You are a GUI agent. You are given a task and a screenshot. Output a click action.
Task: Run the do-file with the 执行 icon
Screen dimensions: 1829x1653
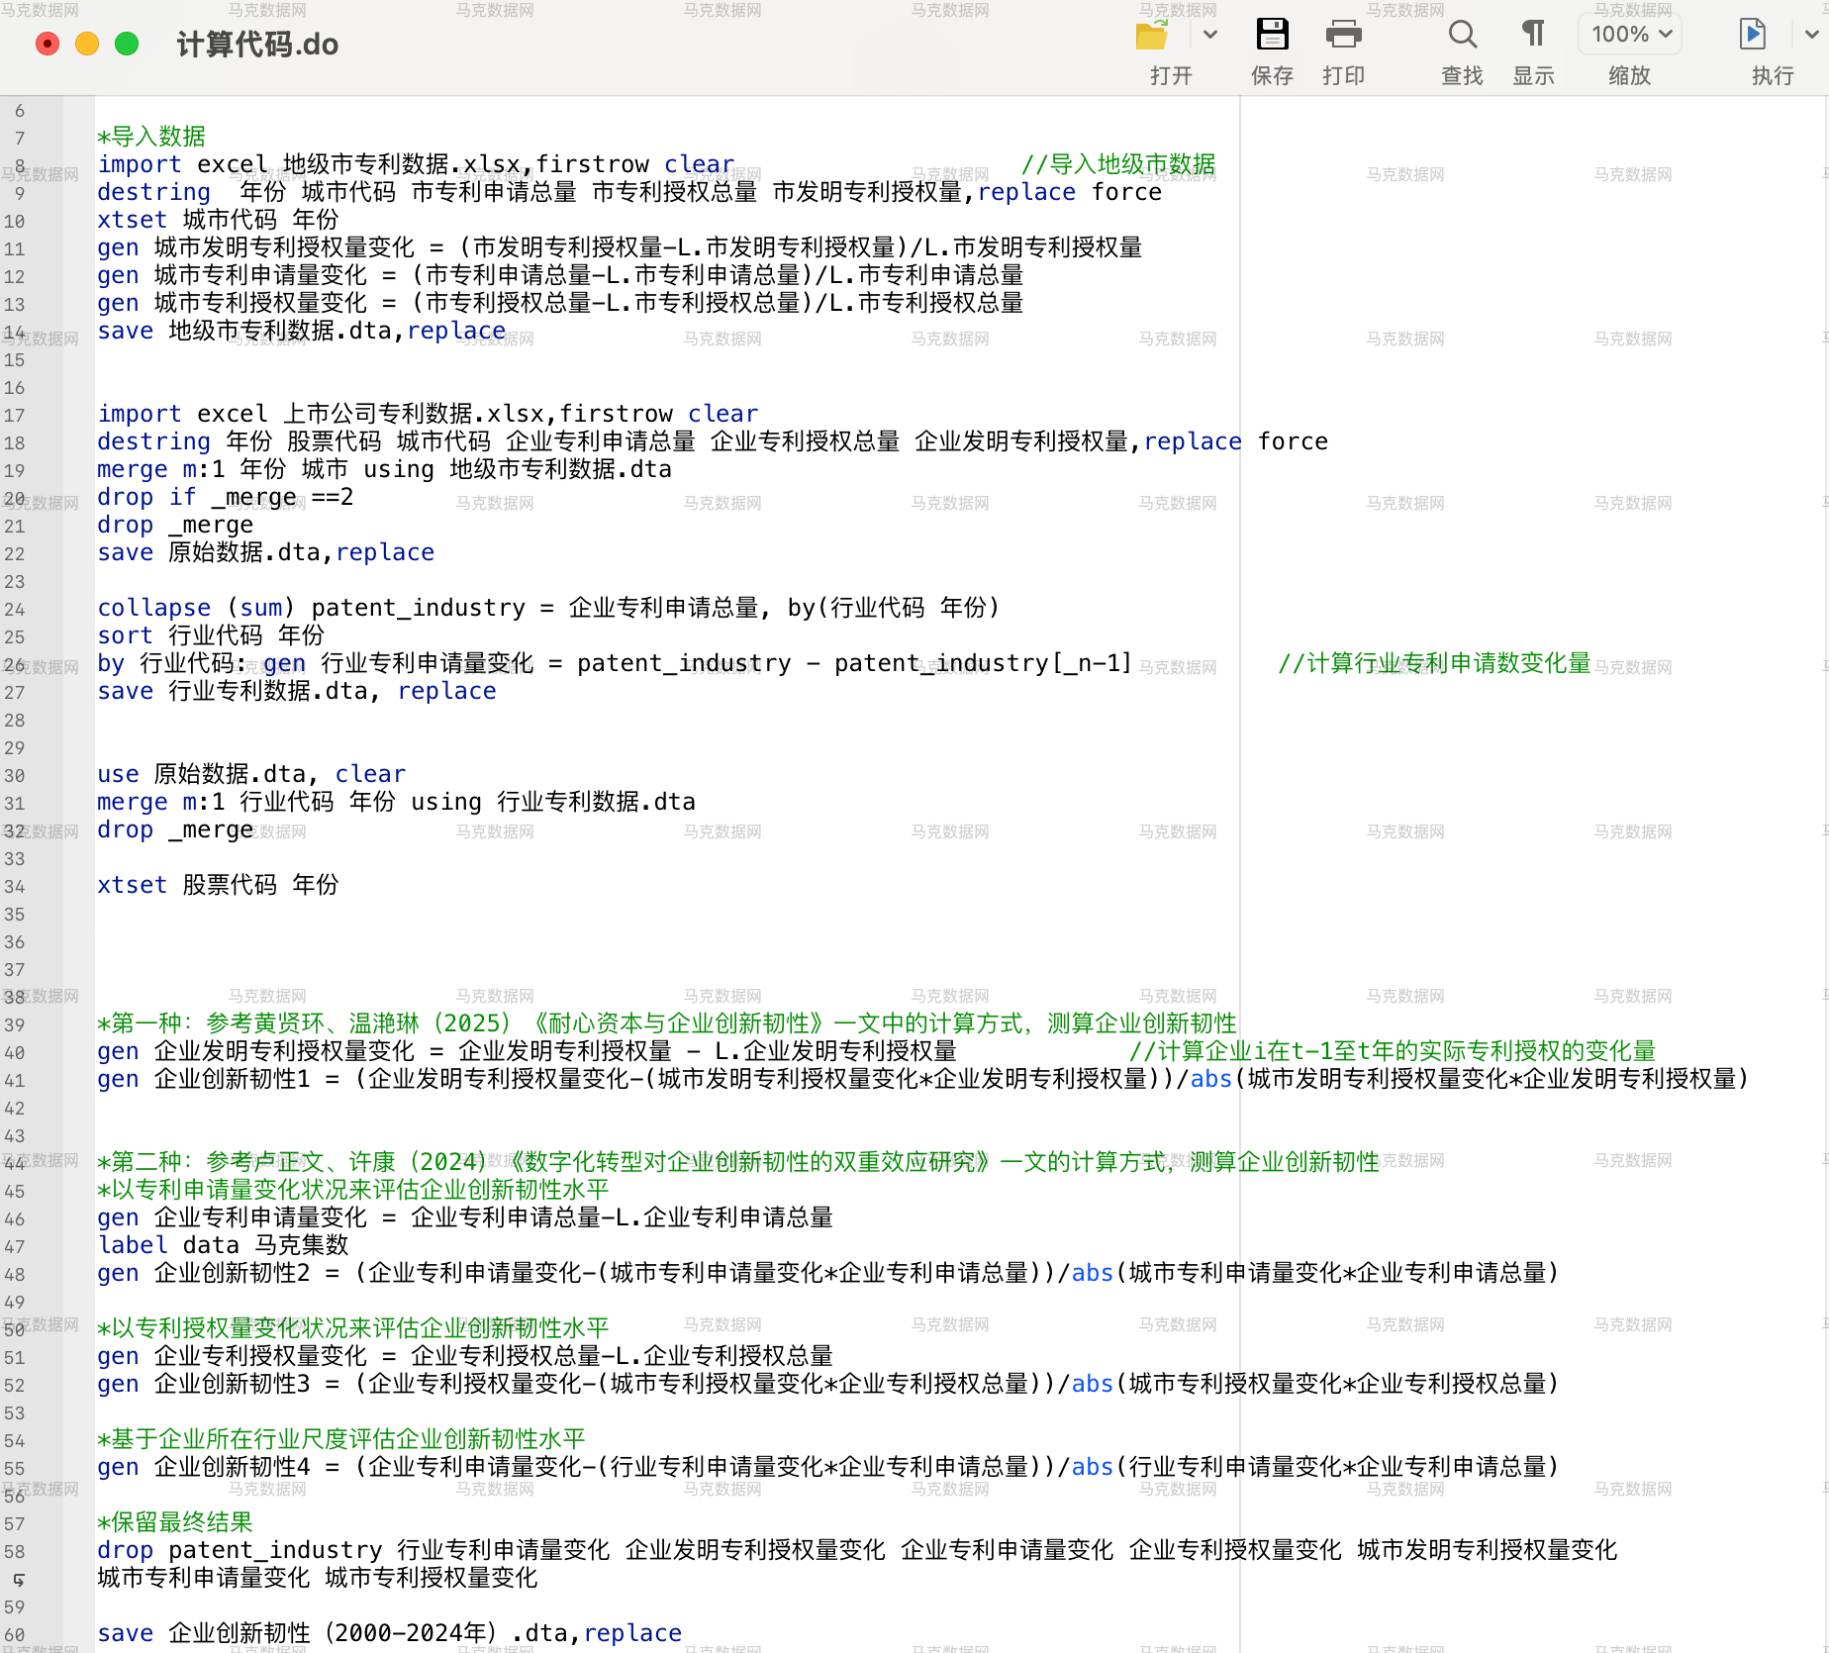click(1752, 36)
